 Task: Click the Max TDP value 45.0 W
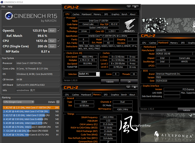[114, 24]
